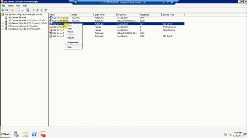Click the SQL Server Configuration Manager (Local) root icon

pos(3,15)
